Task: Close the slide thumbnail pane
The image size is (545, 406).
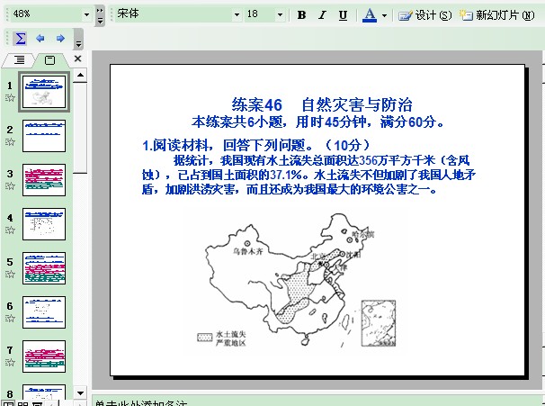Action: 77,59
